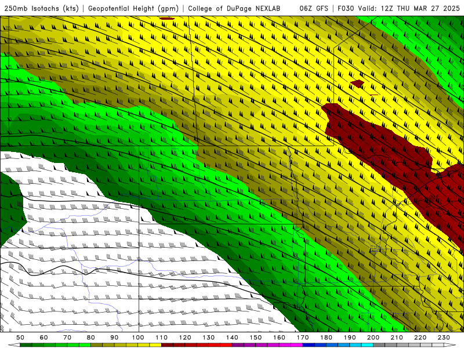Click 'College of DuPage NEXLAB' in header
464x348 pixels.
click(234, 9)
